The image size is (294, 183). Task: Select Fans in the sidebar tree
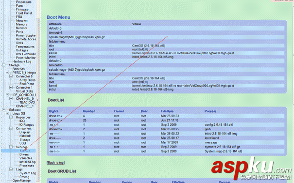[x=19, y=6]
